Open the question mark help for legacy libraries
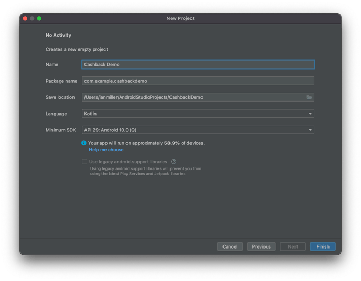Image resolution: width=361 pixels, height=281 pixels. 174,162
